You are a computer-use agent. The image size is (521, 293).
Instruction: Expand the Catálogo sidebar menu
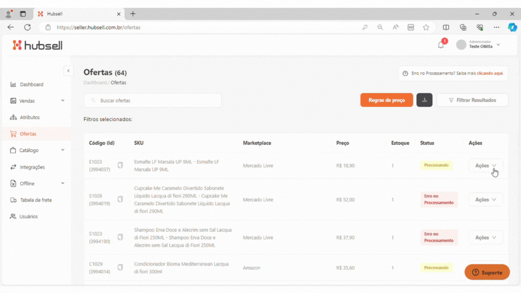pos(37,150)
